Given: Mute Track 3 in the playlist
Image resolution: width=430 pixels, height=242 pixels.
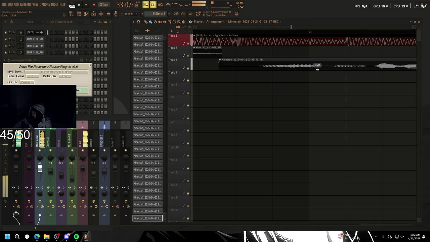Looking at the screenshot, I should (188, 68).
